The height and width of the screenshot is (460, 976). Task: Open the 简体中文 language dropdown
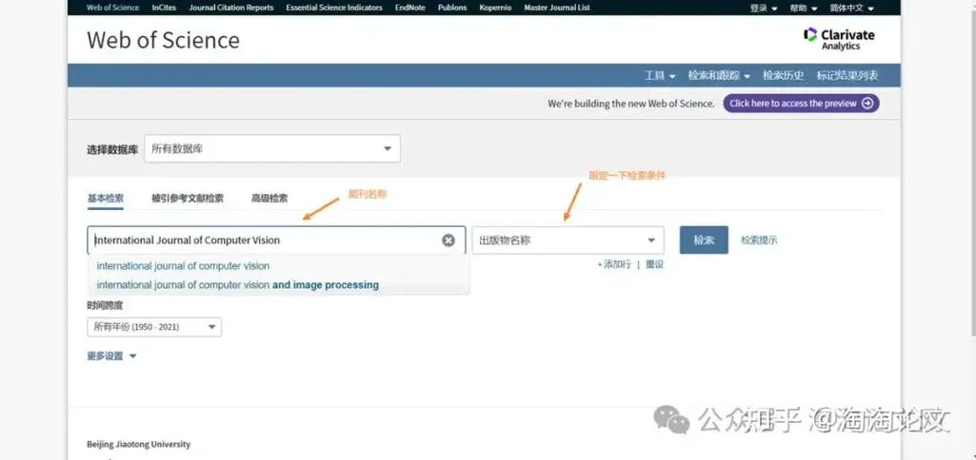(851, 9)
